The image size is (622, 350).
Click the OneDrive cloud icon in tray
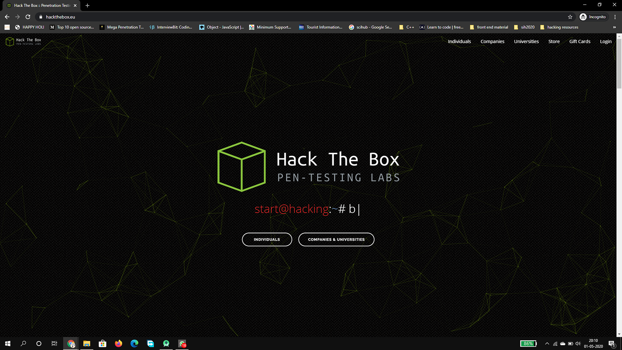563,343
